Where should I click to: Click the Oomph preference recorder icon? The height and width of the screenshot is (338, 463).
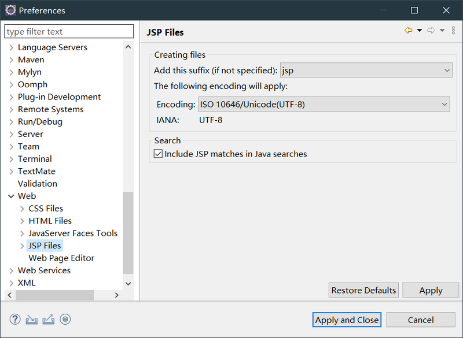tap(65, 318)
